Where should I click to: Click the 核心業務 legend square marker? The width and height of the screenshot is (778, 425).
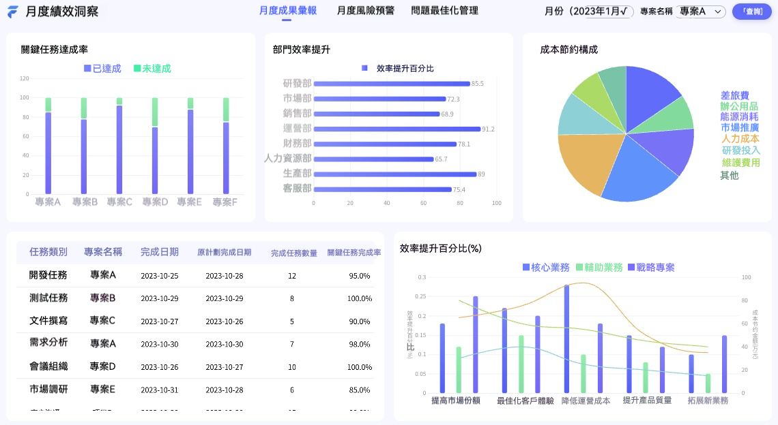click(526, 268)
